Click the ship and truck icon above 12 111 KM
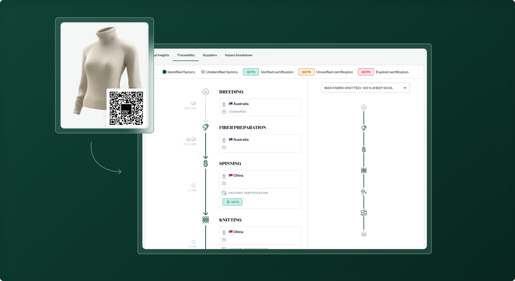Image resolution: width=515 pixels, height=281 pixels. click(x=191, y=139)
